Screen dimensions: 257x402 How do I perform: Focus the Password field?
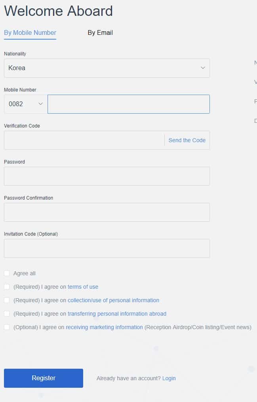[x=107, y=176]
